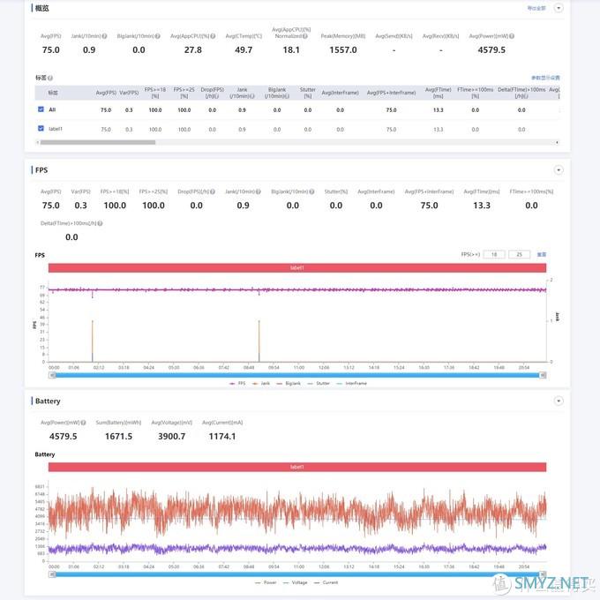Toggle the All row checkbox

tap(41, 109)
